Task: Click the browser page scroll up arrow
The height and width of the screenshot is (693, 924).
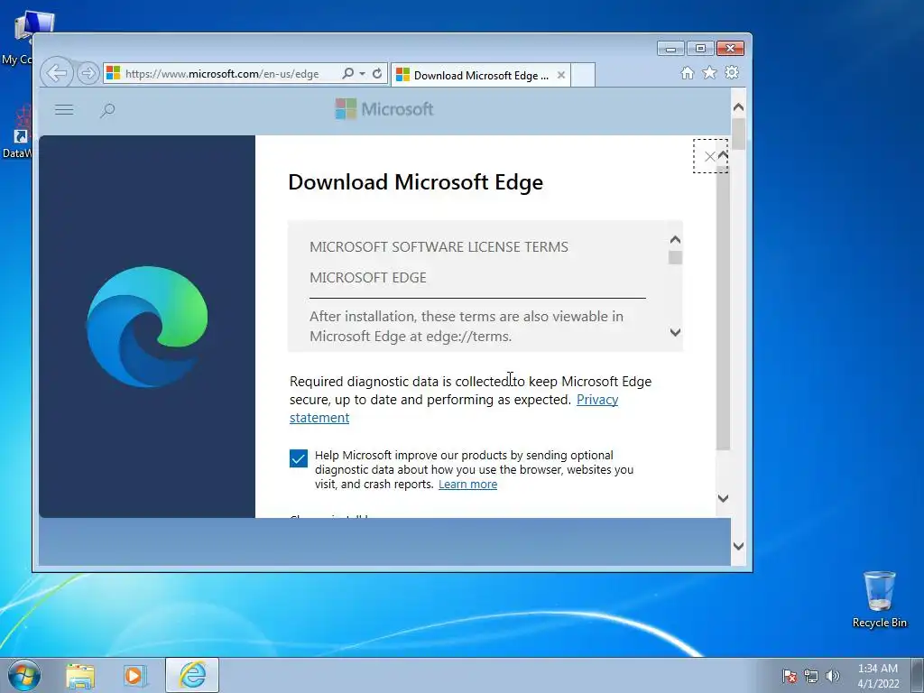Action: (x=738, y=107)
